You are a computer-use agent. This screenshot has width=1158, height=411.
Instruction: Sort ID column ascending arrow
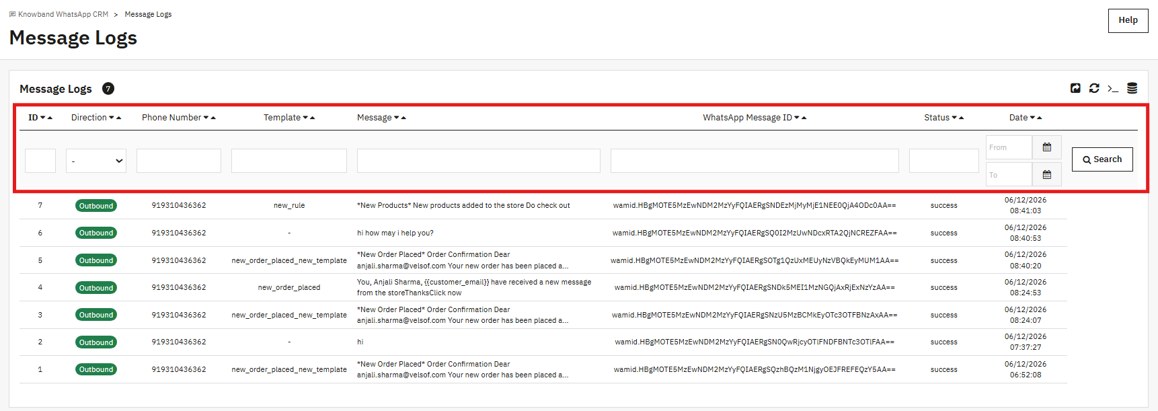point(50,118)
